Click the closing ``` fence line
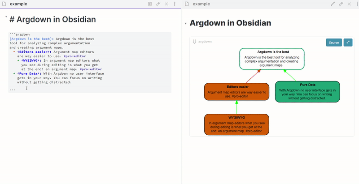 13,89
